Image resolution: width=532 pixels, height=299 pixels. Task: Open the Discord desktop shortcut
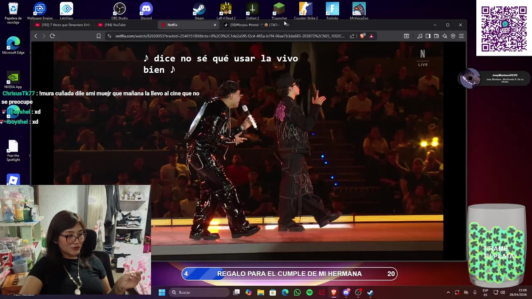pyautogui.click(x=146, y=11)
